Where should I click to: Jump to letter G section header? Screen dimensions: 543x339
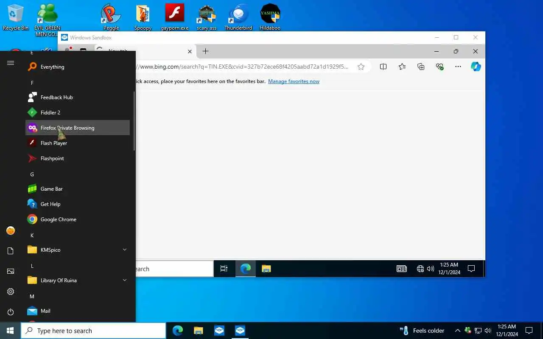tap(32, 174)
